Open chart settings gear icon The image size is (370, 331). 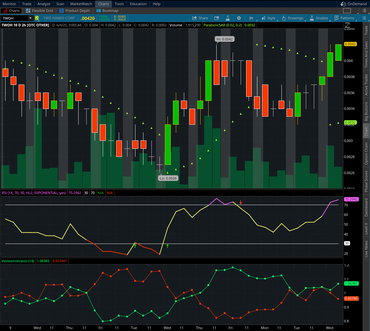coord(239,18)
